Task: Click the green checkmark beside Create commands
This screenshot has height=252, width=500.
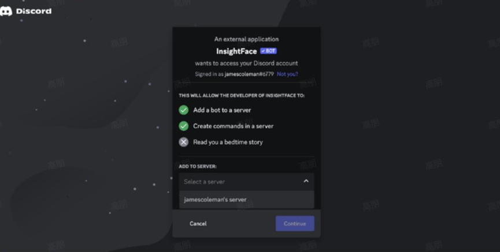Action: (184, 126)
